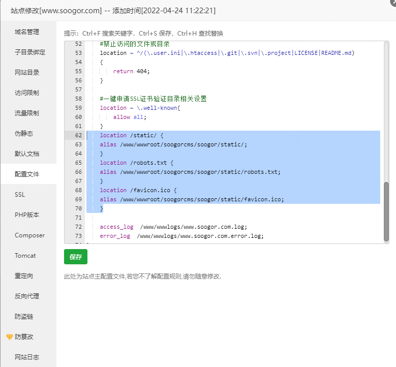Click the alias static/robots.txt line
The width and height of the screenshot is (396, 367).
190,172
